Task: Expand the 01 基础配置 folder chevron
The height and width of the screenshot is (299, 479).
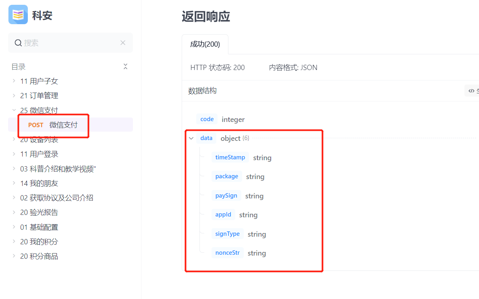Action: [x=14, y=227]
